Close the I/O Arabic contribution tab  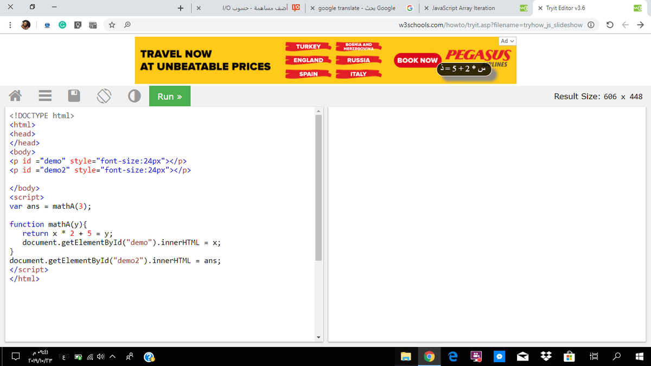(x=199, y=8)
